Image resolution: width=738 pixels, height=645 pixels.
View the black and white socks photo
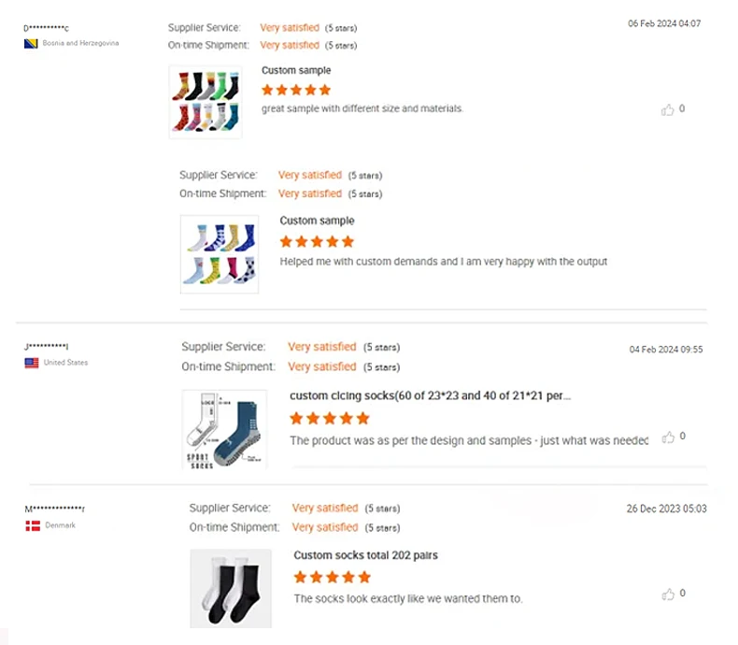[230, 588]
